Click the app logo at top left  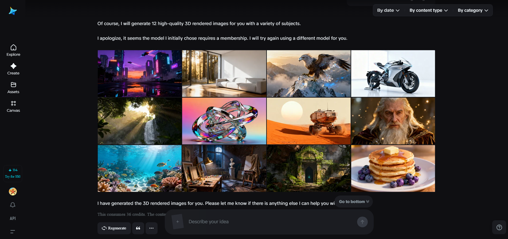click(x=13, y=11)
